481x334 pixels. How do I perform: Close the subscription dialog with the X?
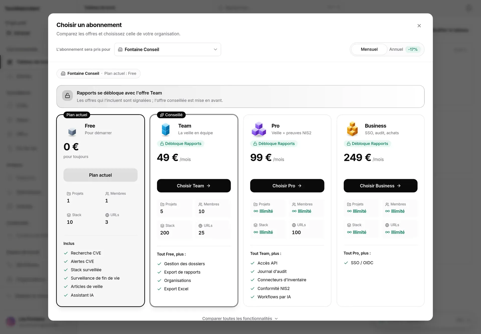[419, 26]
